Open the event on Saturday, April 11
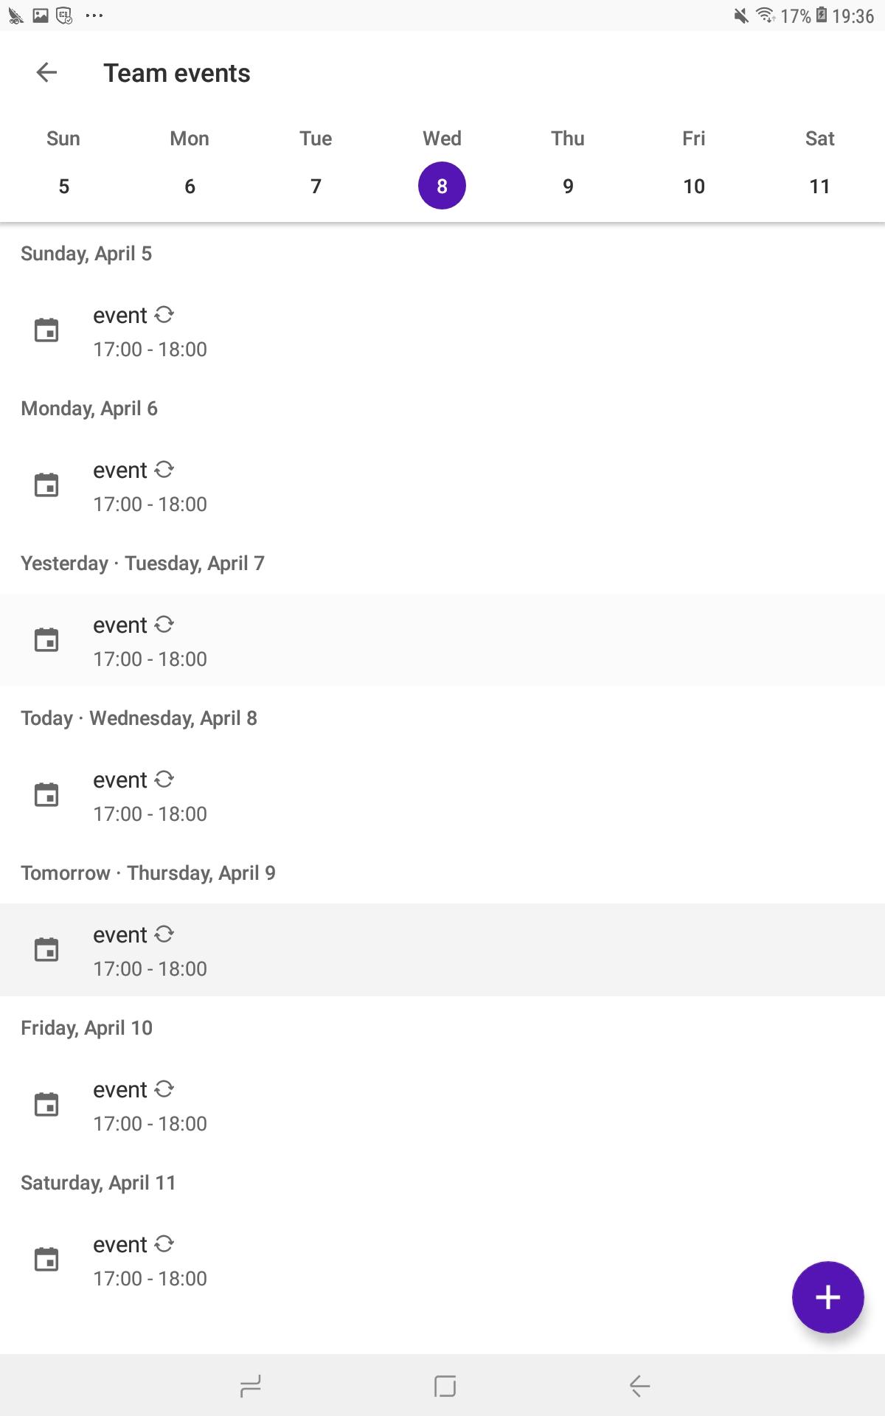 pos(442,1260)
